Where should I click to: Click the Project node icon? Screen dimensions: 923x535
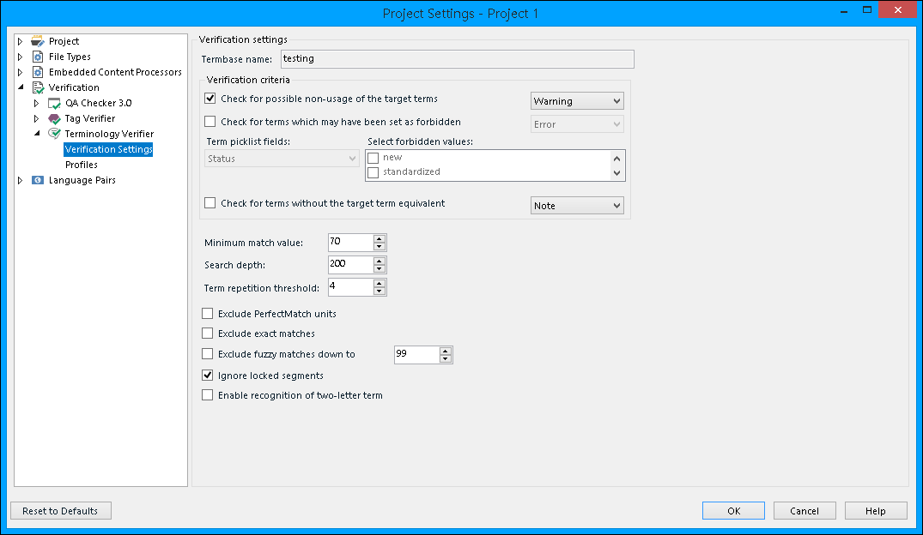[x=37, y=41]
